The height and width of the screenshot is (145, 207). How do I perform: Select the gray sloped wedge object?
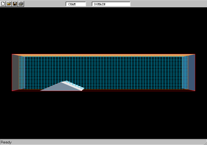pyautogui.click(x=56, y=88)
